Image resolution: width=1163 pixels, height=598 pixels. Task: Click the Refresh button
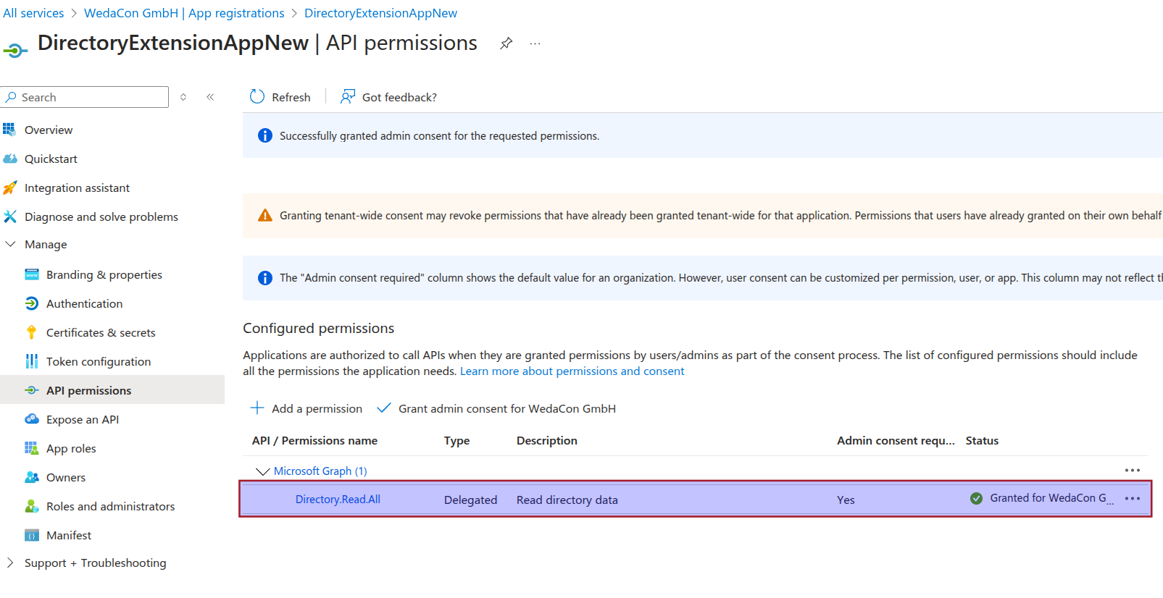point(280,97)
